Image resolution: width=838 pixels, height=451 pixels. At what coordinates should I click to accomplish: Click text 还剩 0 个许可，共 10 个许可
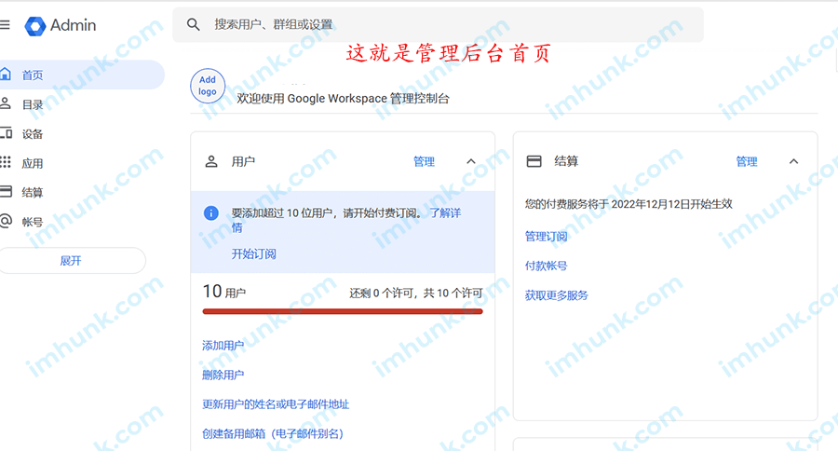pos(416,293)
